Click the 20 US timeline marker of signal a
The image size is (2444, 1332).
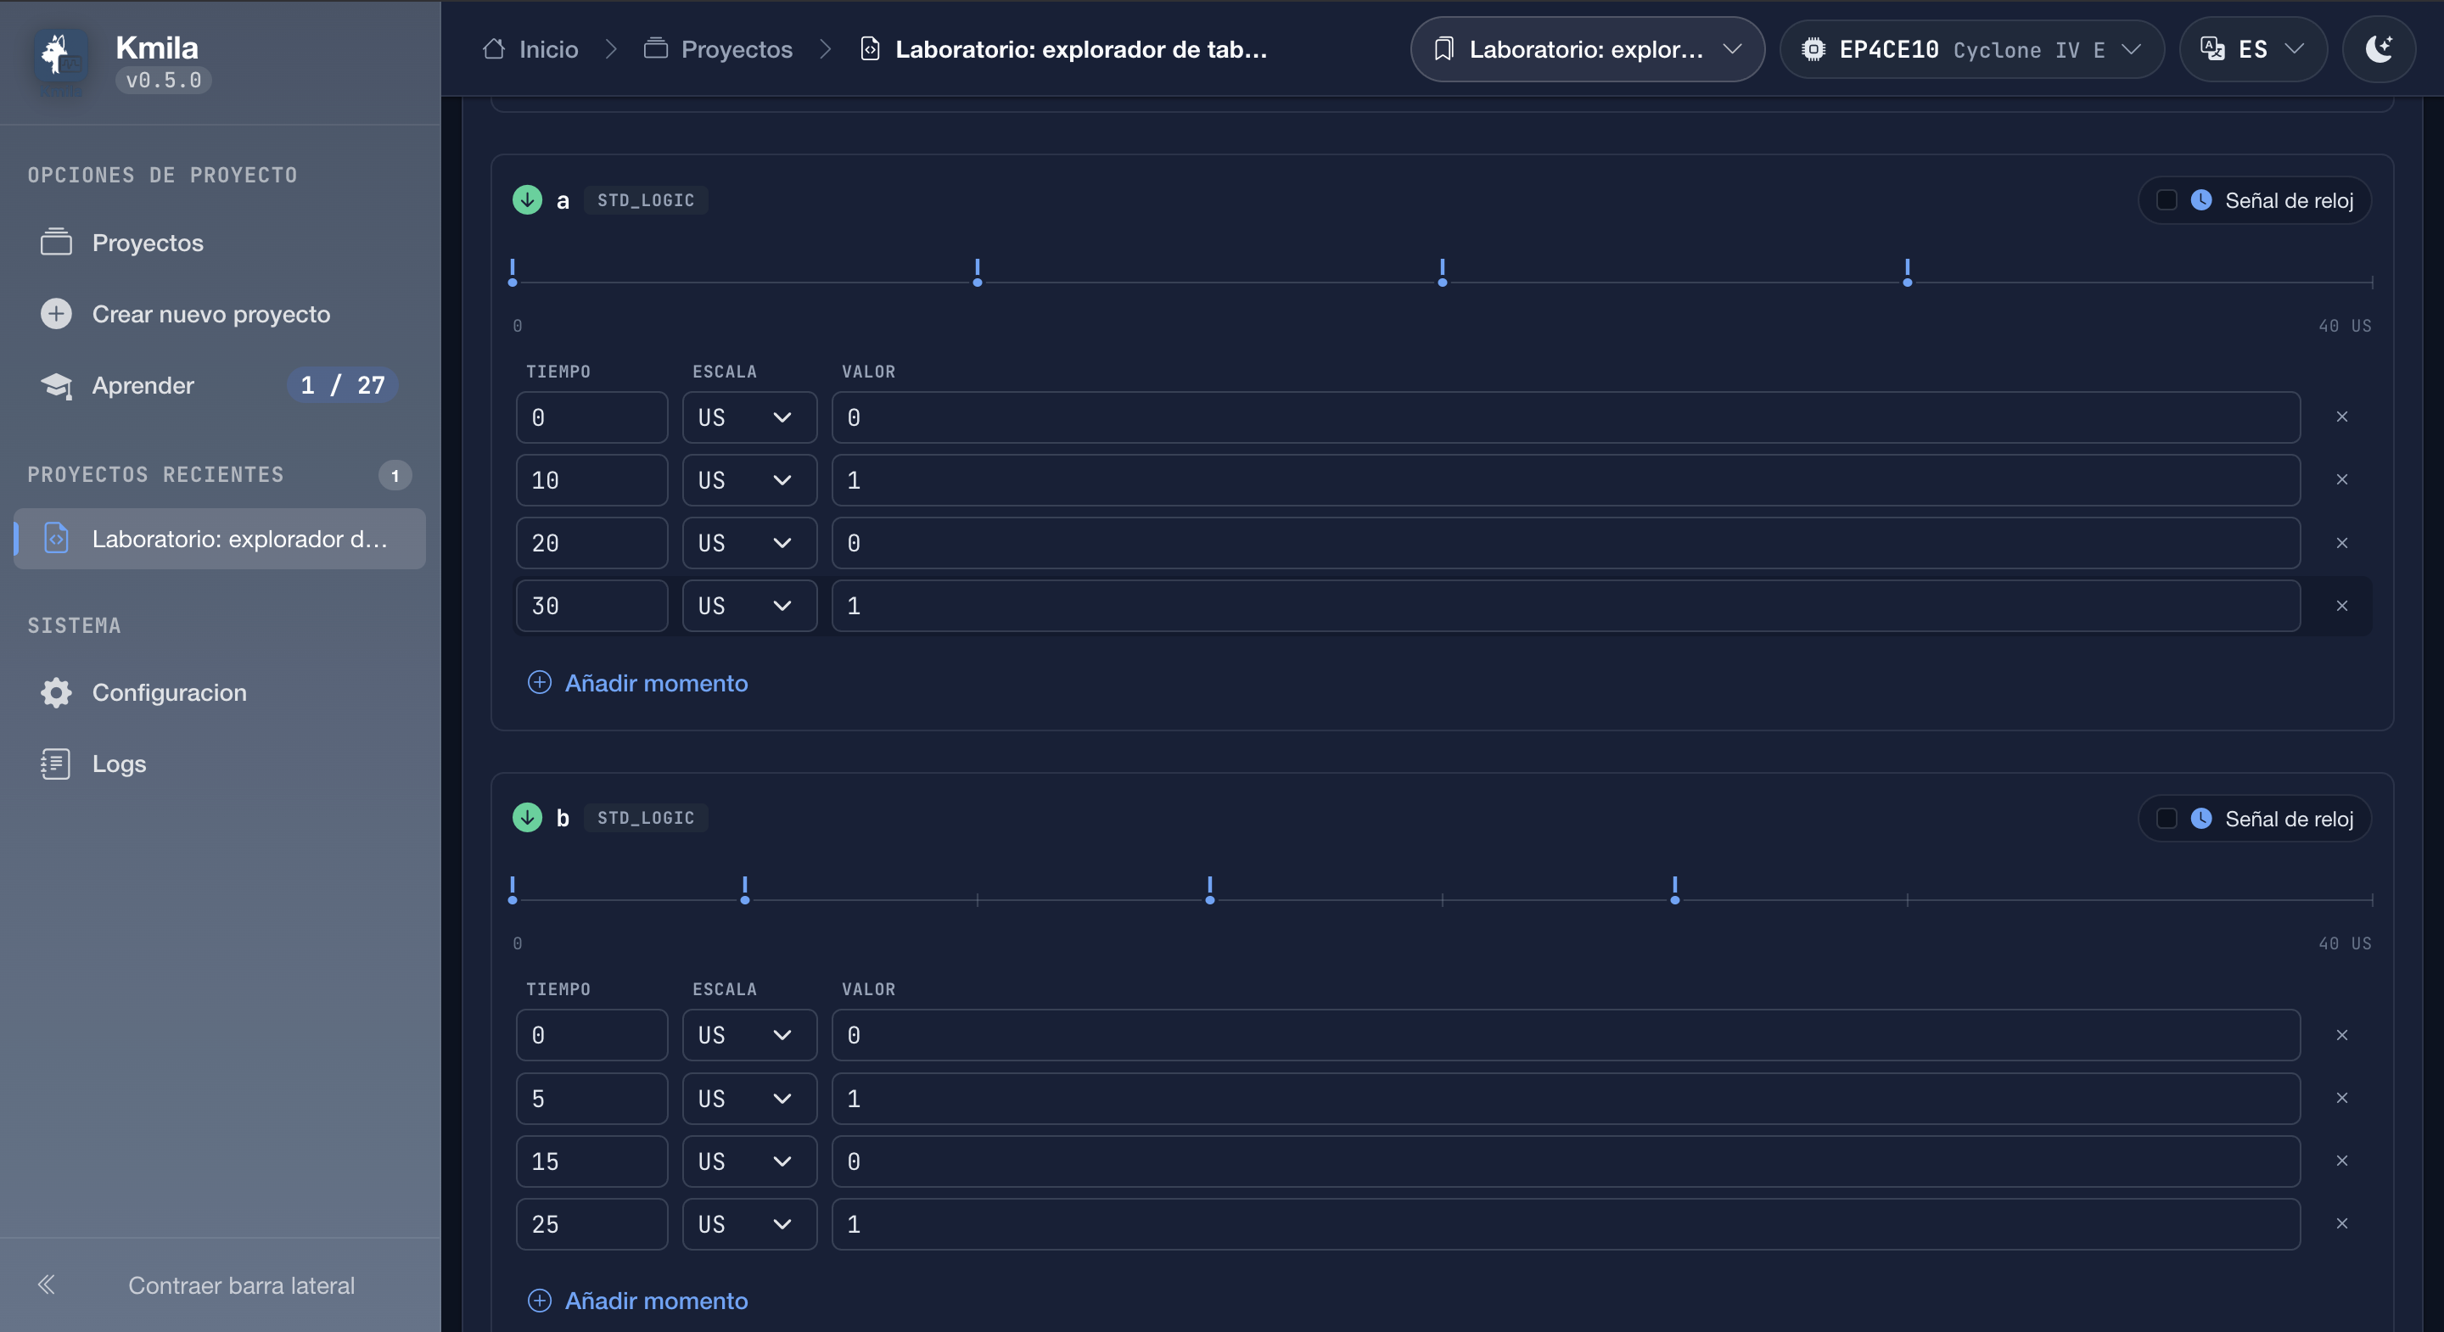(1442, 273)
